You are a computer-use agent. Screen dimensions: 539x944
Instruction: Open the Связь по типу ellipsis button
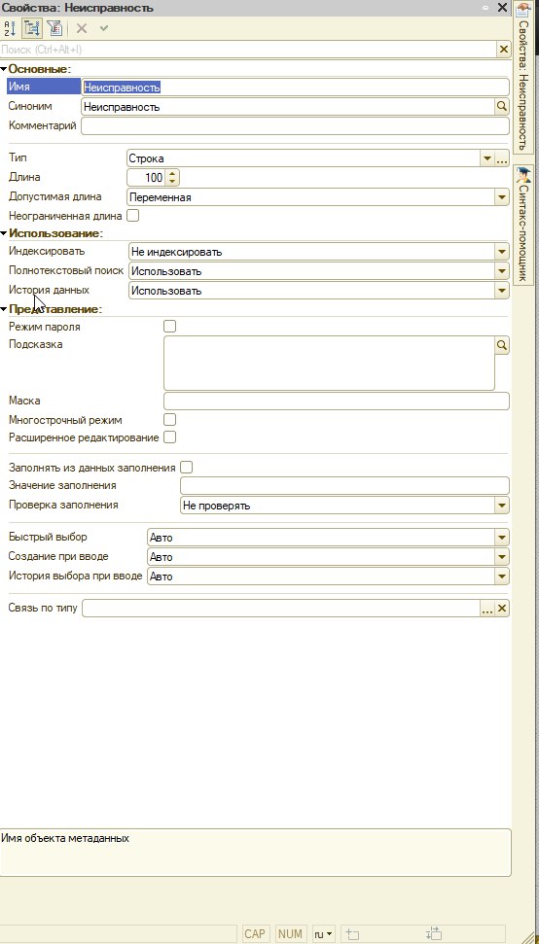(486, 609)
